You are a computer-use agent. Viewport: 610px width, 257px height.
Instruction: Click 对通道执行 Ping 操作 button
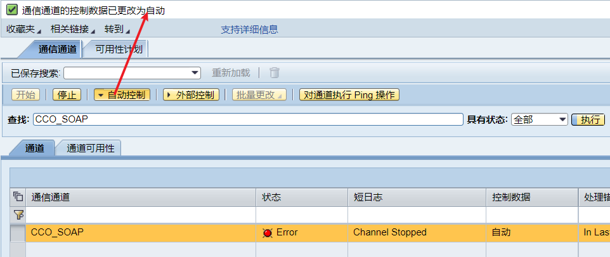(x=349, y=95)
